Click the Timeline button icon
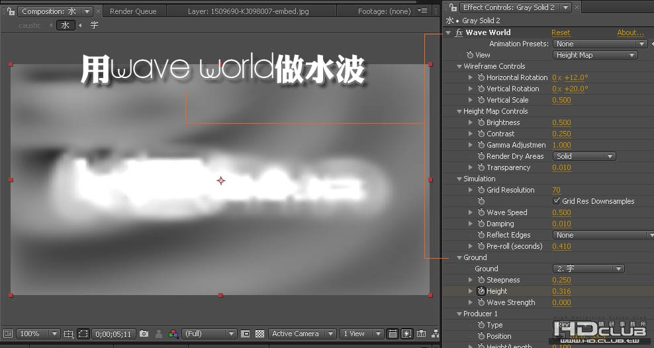 coord(421,333)
